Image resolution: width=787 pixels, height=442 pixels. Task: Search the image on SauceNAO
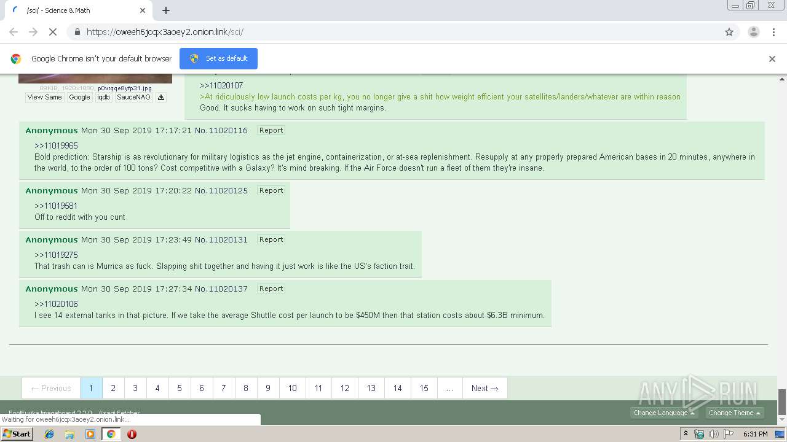point(133,97)
